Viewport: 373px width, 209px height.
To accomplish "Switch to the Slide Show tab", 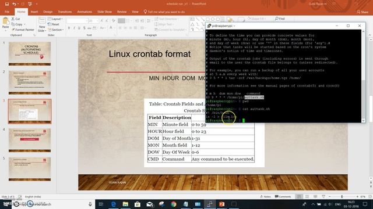I will 104,12.
